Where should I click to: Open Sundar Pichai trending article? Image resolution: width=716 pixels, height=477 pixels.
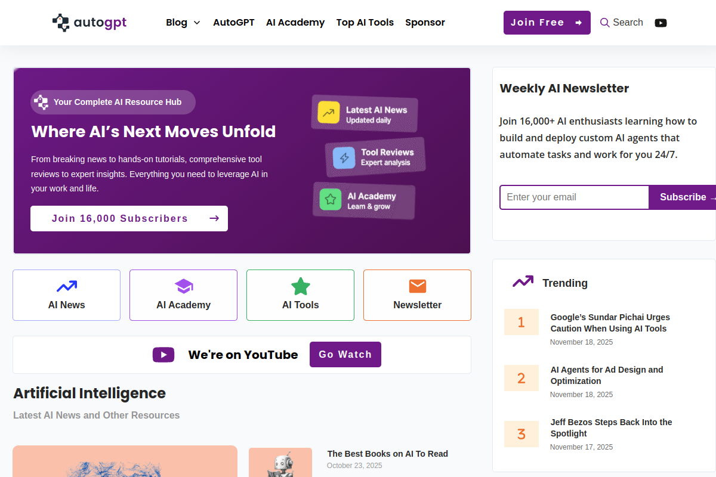pos(610,323)
